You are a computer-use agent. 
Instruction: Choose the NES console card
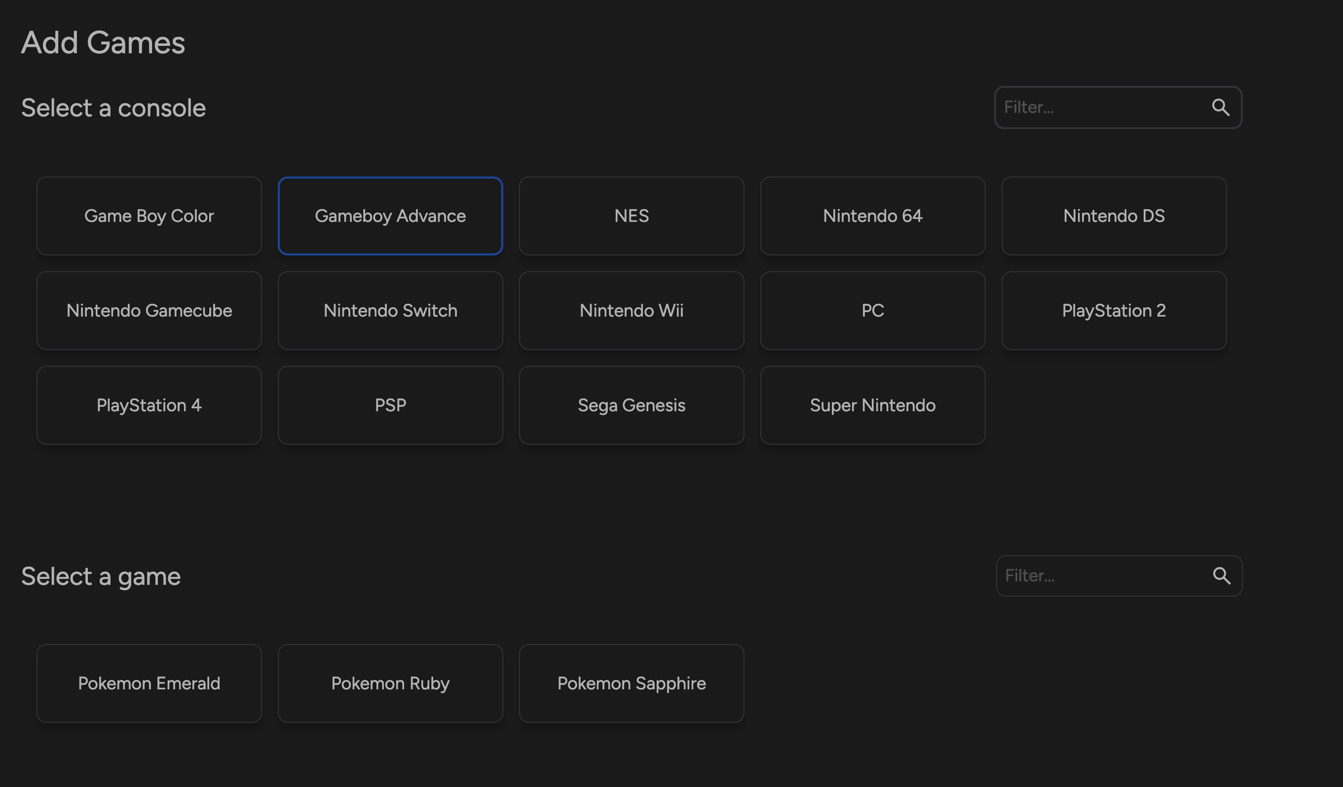(x=632, y=216)
